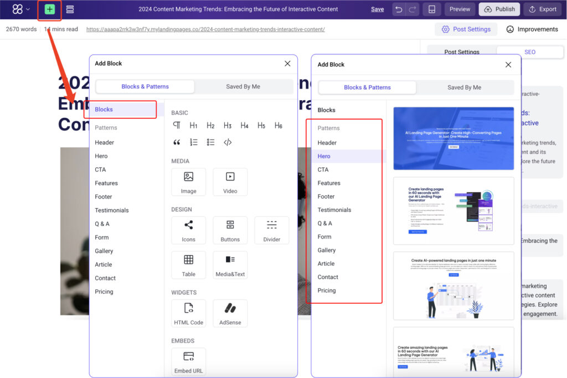Open the Post Settings button
The image size is (567, 378).
coord(466,29)
